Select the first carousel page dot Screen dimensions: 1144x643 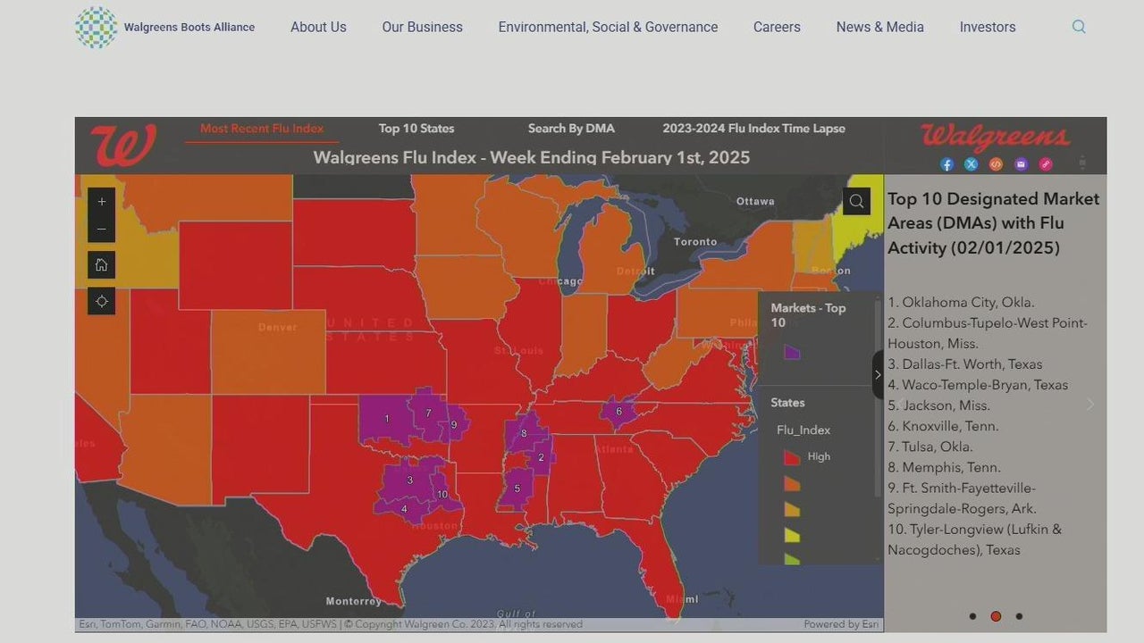(972, 616)
